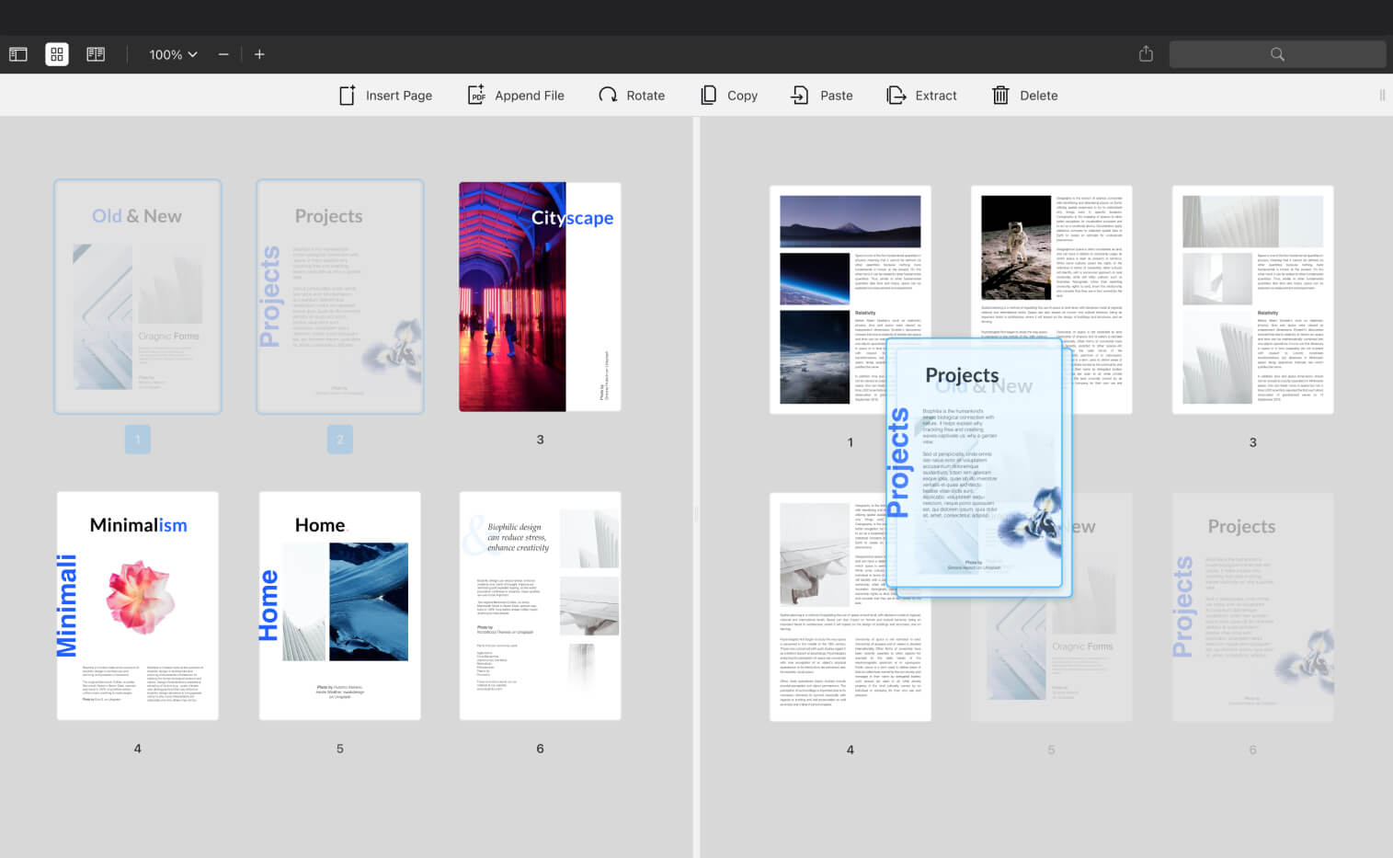Click Append File in the toolbar
1393x858 pixels.
[x=516, y=96]
